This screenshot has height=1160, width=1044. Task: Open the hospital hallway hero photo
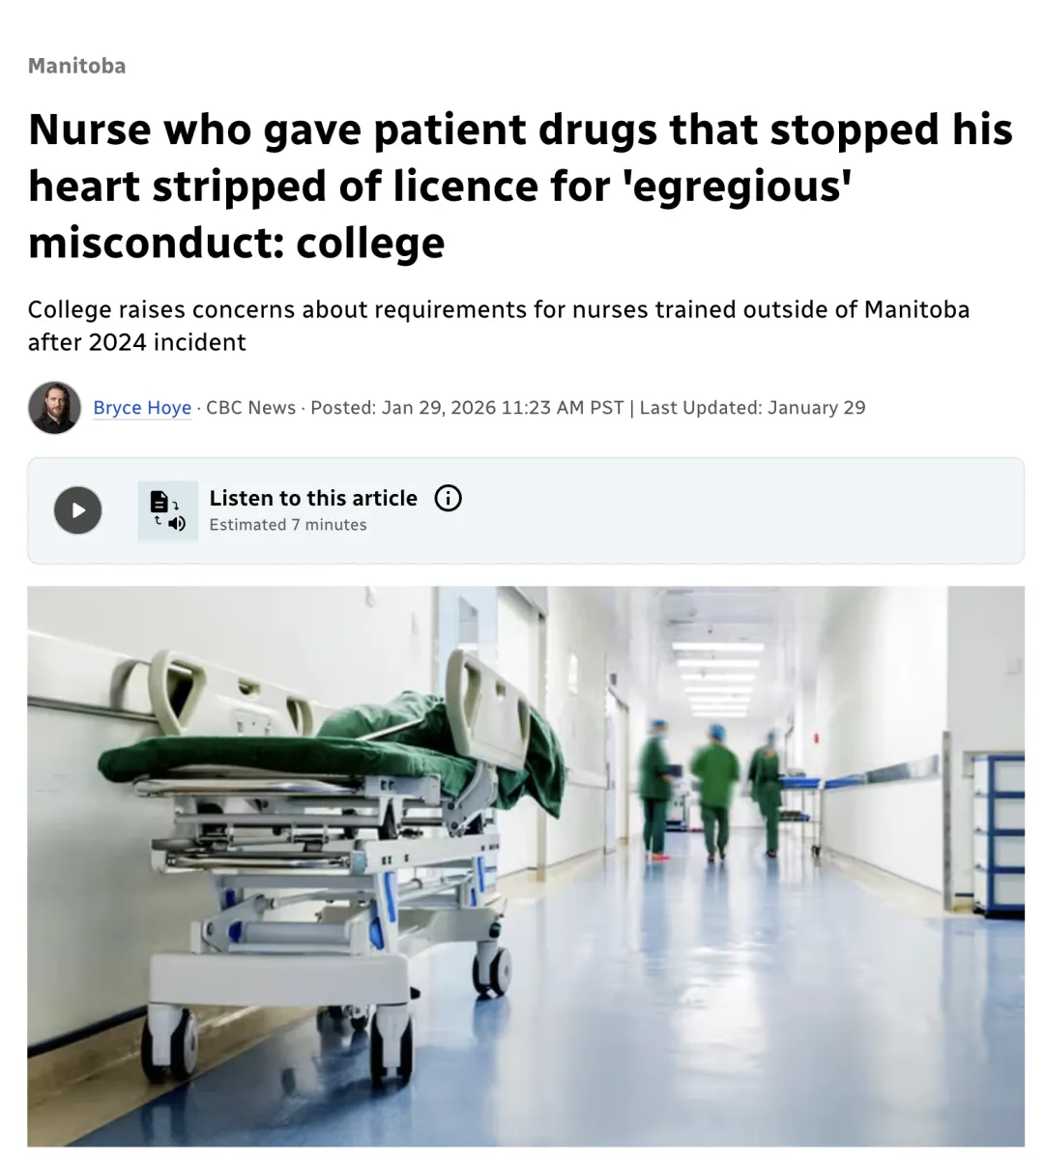tap(526, 866)
